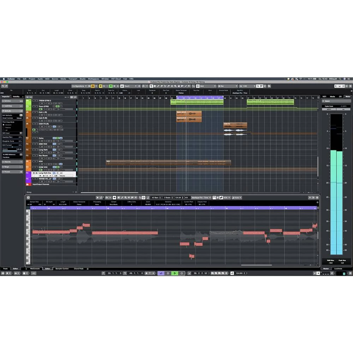Select the long pitch segment in VariAudio editor
This screenshot has width=353, height=353.
125,233
